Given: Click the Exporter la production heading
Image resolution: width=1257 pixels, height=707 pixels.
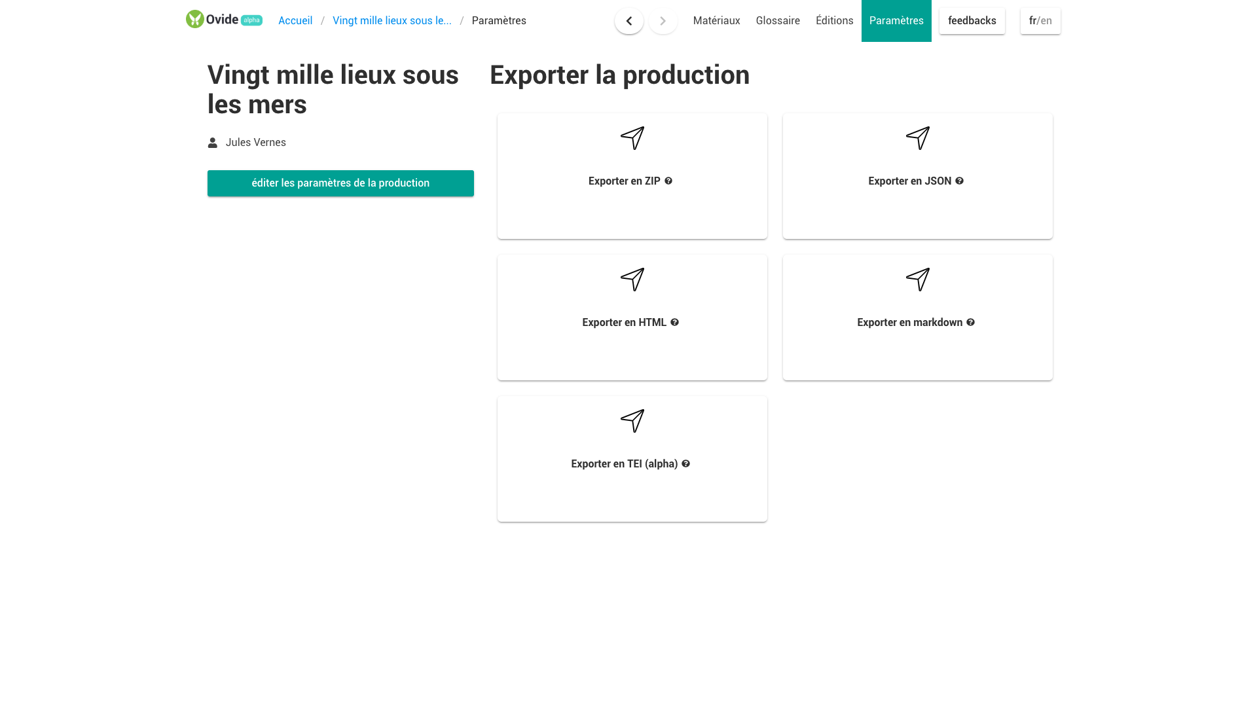Looking at the screenshot, I should pyautogui.click(x=619, y=75).
